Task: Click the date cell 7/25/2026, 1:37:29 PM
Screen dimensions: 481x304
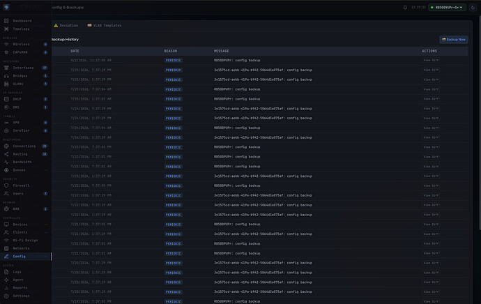Action: (x=91, y=79)
